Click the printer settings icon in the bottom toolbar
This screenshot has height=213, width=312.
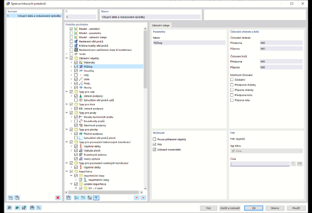[32, 208]
